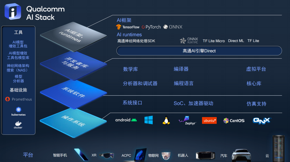Click 神经网络架构搜索（NAS）entry
Image resolution: width=290 pixels, height=162 pixels.
click(18, 68)
